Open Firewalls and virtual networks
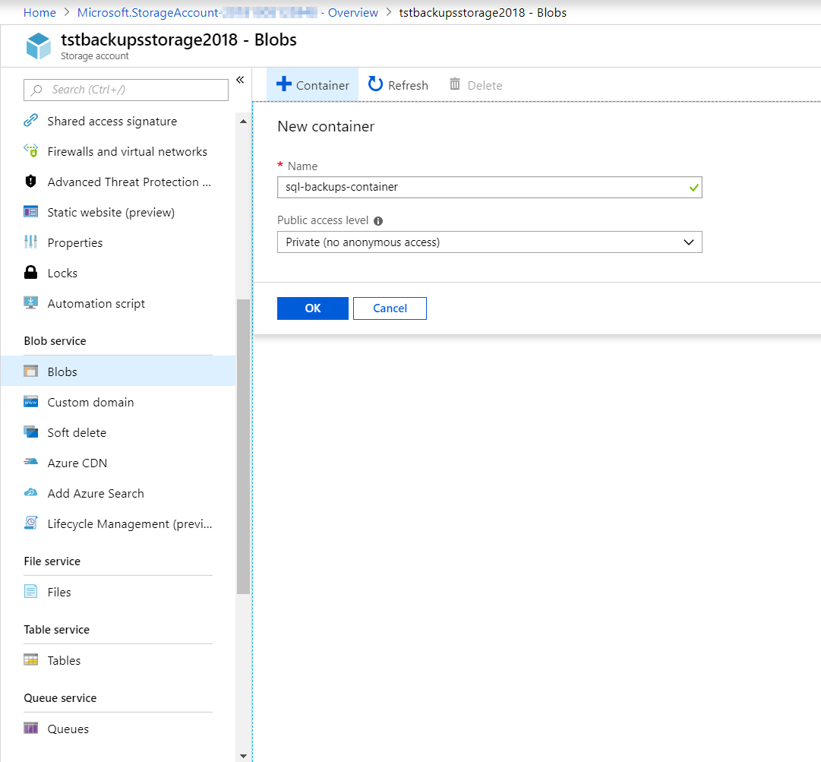The image size is (821, 762). 128,151
